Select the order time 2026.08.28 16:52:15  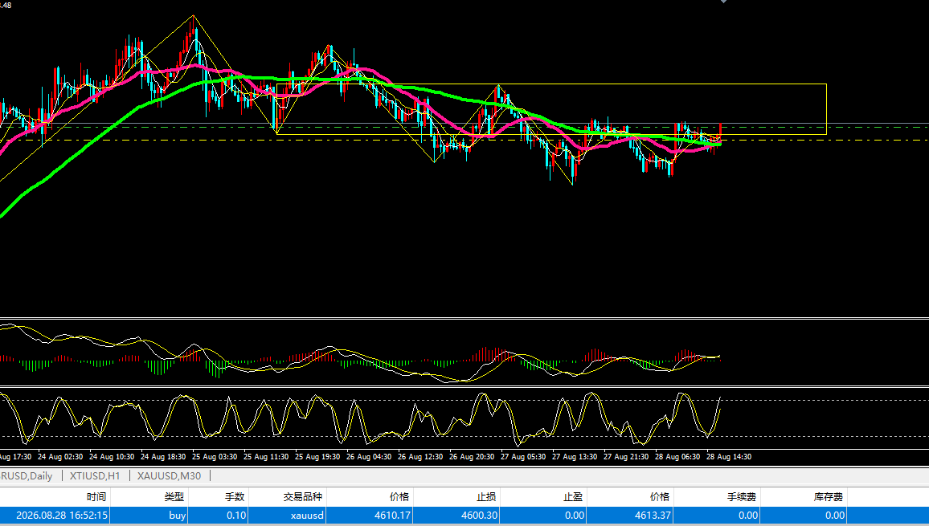pyautogui.click(x=62, y=516)
